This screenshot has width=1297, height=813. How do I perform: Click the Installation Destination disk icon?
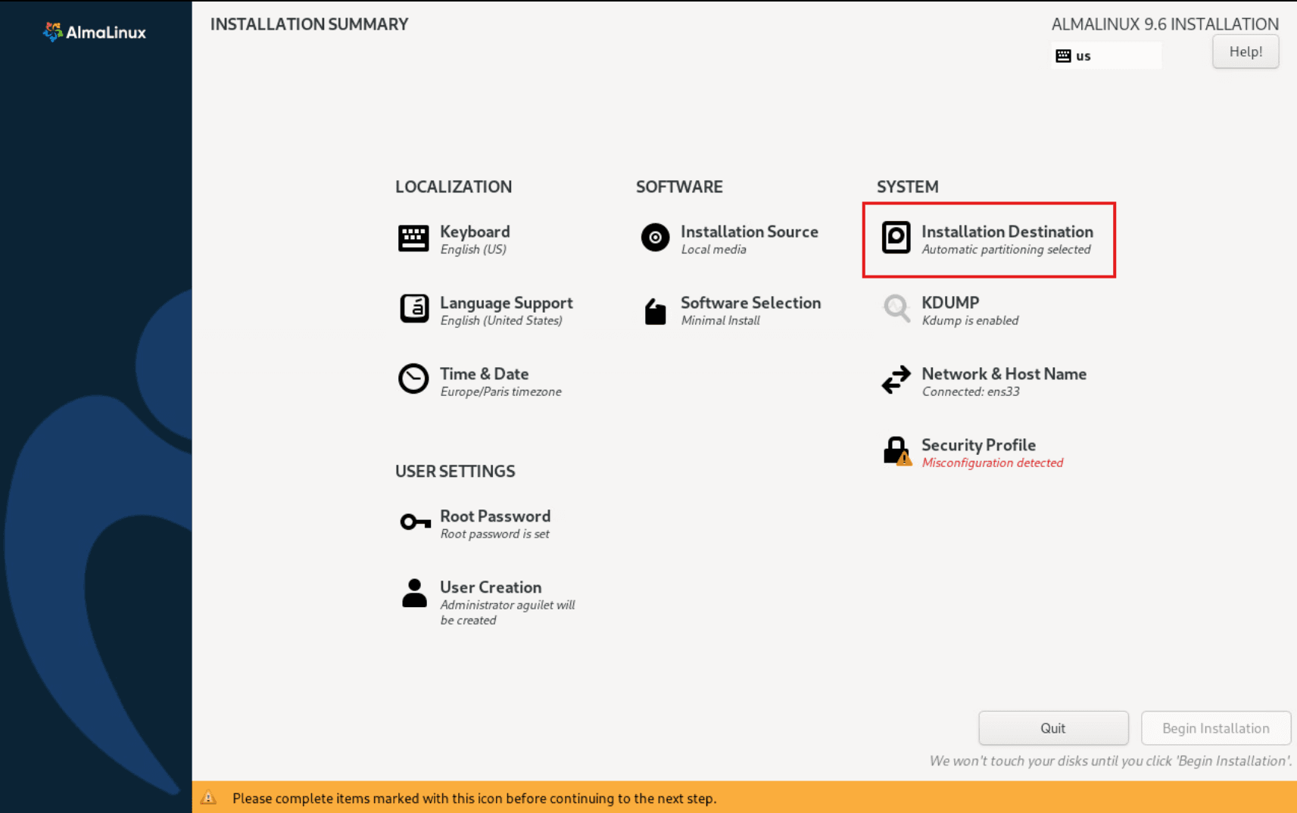896,238
